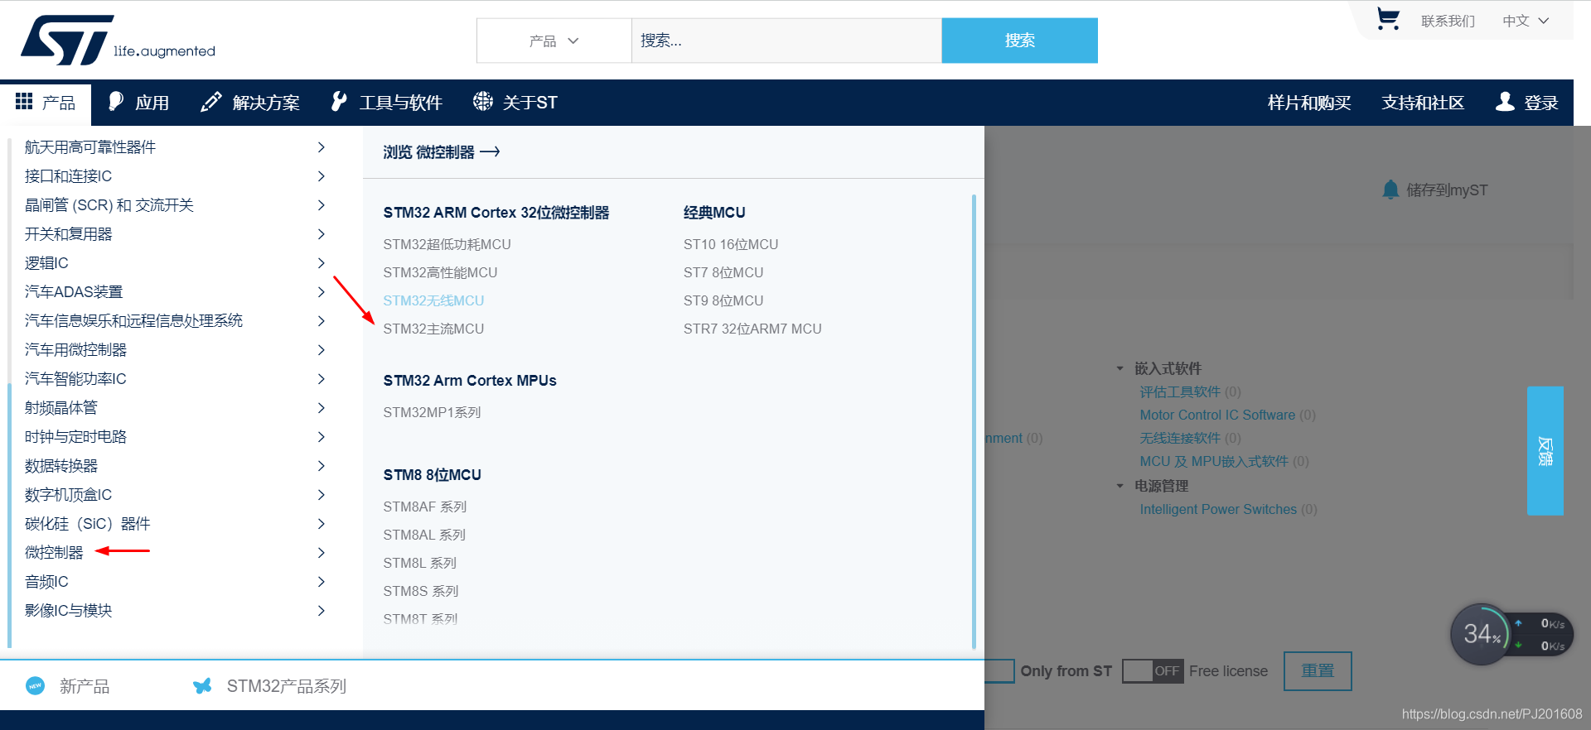This screenshot has width=1591, height=730.
Task: Click the pencil icon beside 解决方案
Action: tap(211, 102)
